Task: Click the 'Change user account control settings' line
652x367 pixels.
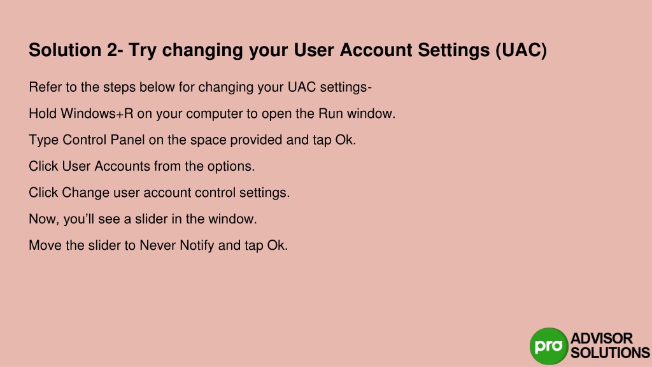Action: (159, 192)
